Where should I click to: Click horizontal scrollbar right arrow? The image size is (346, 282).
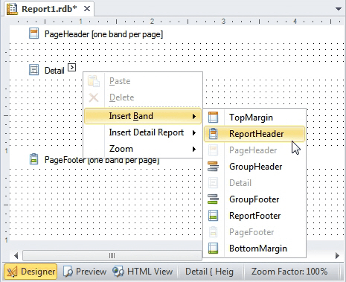pyautogui.click(x=337, y=256)
